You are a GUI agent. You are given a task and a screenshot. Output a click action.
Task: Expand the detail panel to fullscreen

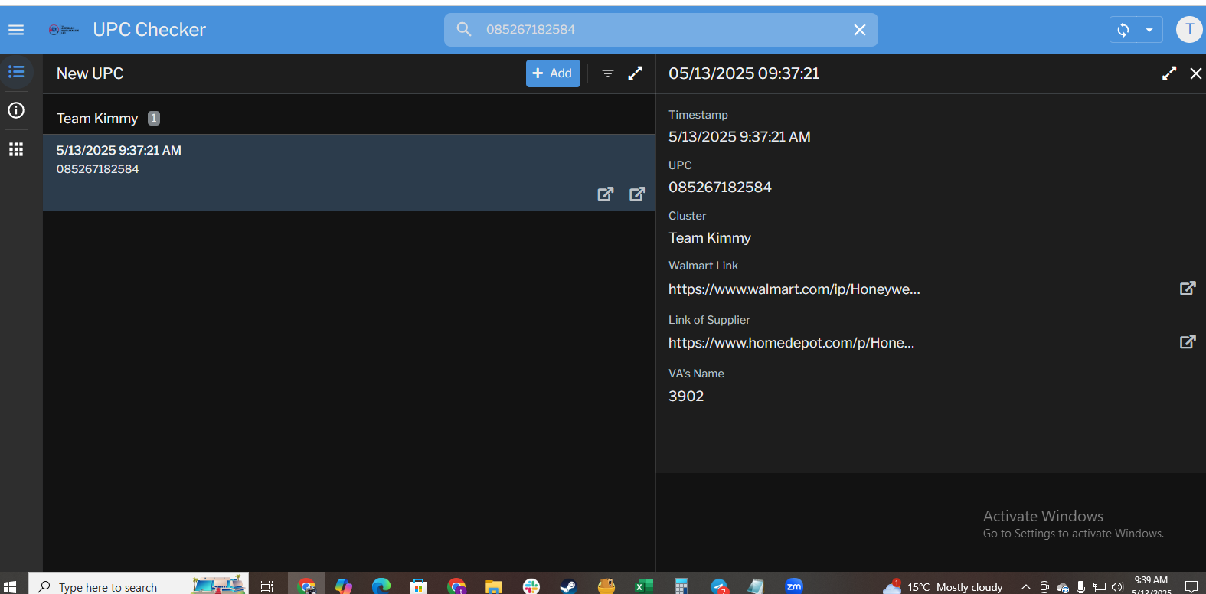(1168, 73)
